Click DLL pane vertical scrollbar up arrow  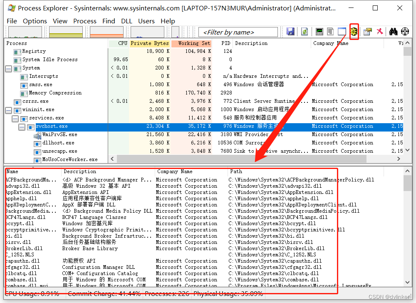coord(408,171)
